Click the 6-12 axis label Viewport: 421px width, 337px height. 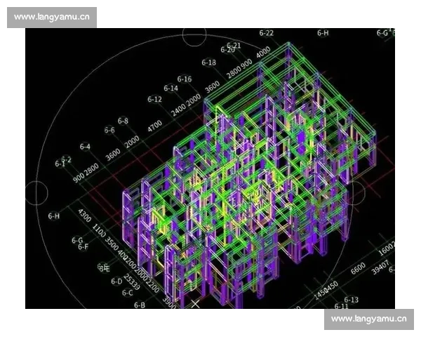[x=154, y=99]
